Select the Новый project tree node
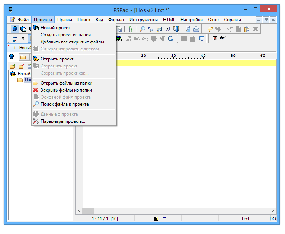 24,74
